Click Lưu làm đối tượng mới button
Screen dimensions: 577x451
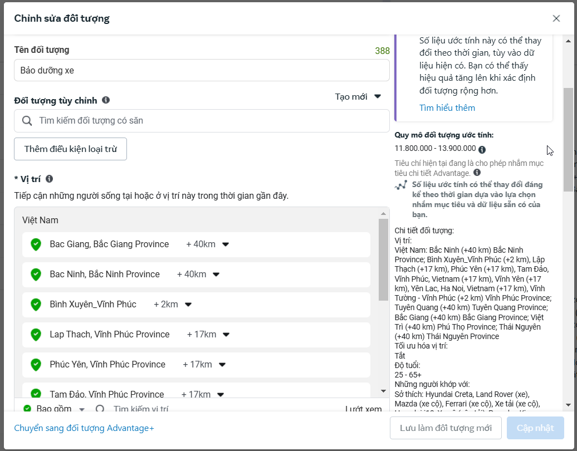coord(446,428)
